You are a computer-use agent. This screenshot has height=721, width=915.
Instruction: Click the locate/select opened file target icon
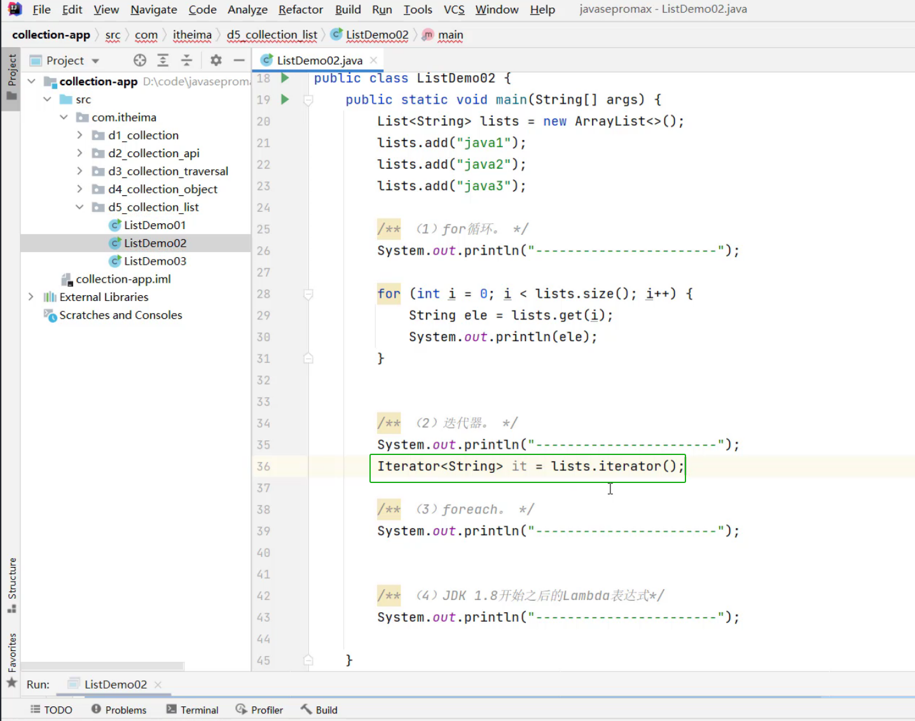pos(140,60)
